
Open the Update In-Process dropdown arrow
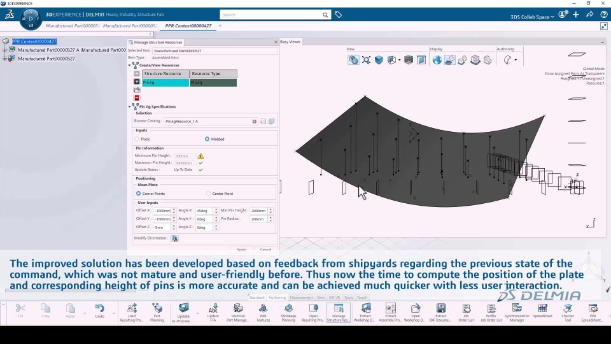[x=197, y=313]
